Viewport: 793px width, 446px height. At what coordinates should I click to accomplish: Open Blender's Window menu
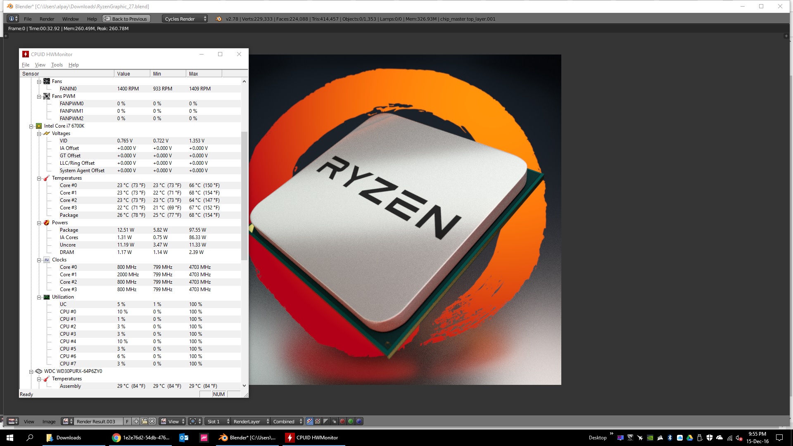(70, 19)
